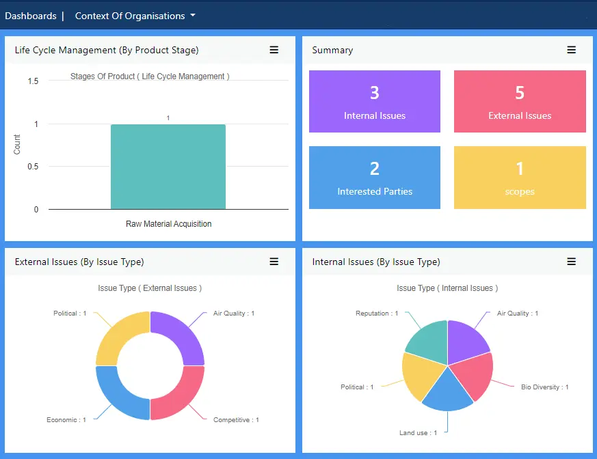The width and height of the screenshot is (597, 459).
Task: Click the yellow Political donut segment
Action: (x=119, y=335)
